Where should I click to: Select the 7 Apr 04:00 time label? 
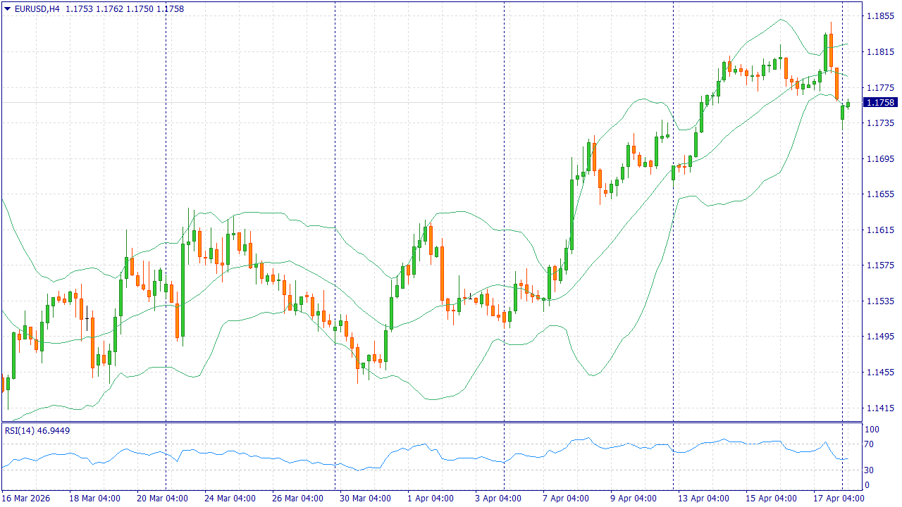[x=564, y=499]
